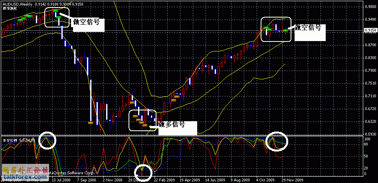Click the 22 Feb 2009 date label
The image size is (378, 183).
(164, 180)
